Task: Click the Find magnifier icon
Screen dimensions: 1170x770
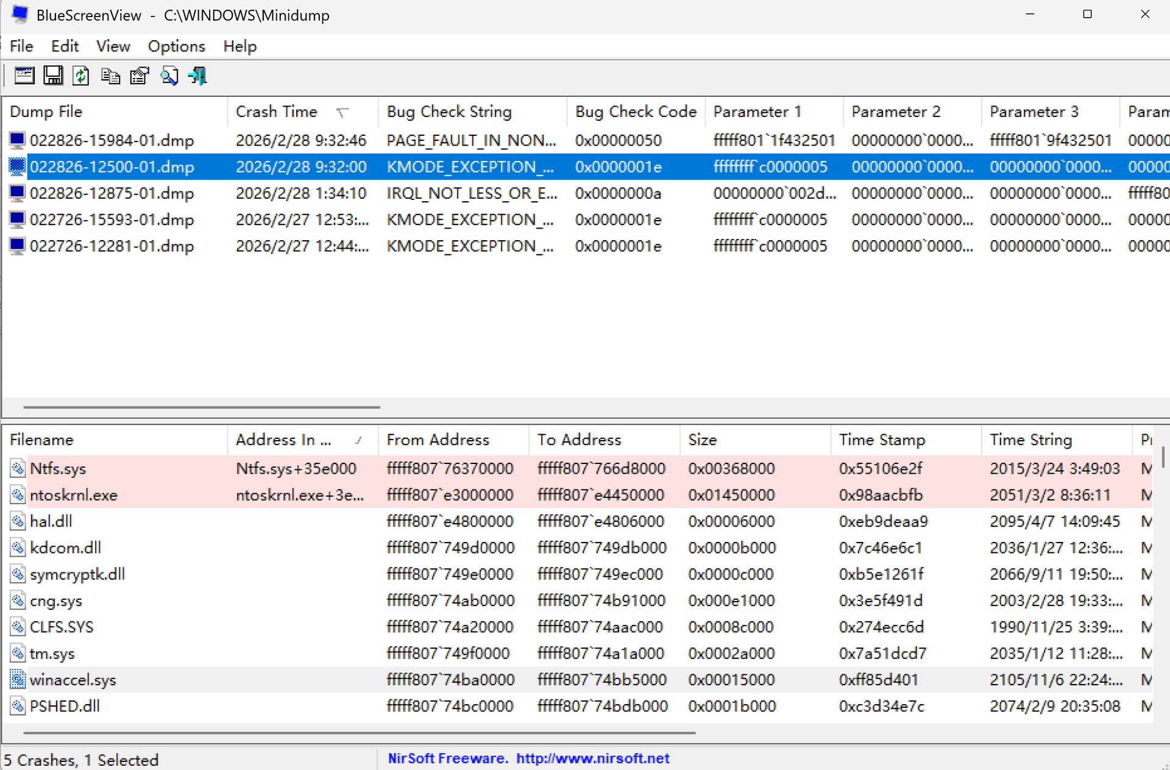Action: 169,76
